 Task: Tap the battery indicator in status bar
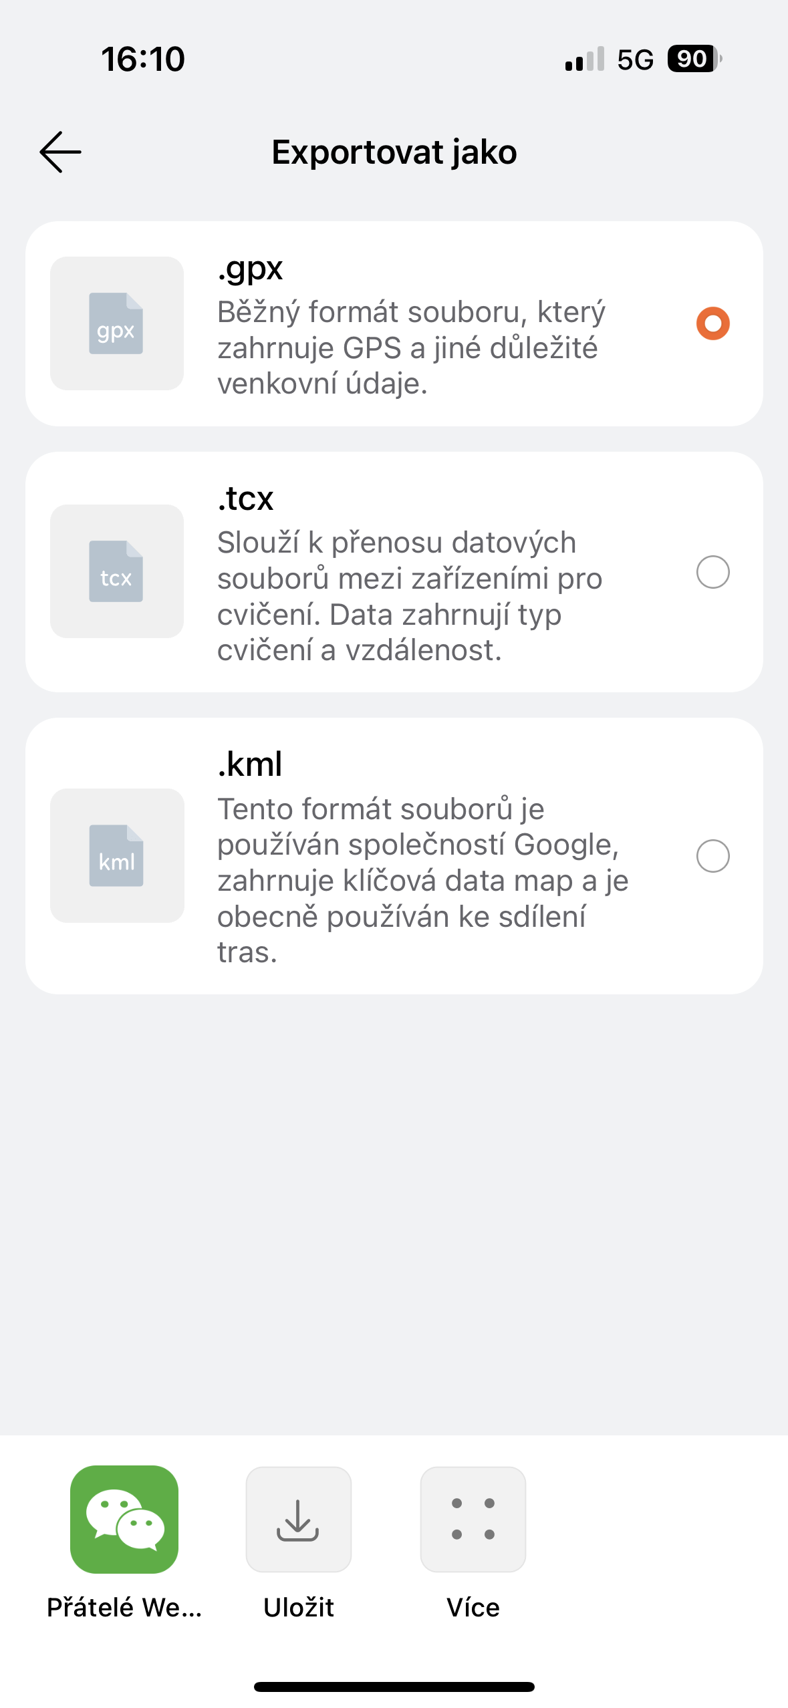[x=694, y=59]
